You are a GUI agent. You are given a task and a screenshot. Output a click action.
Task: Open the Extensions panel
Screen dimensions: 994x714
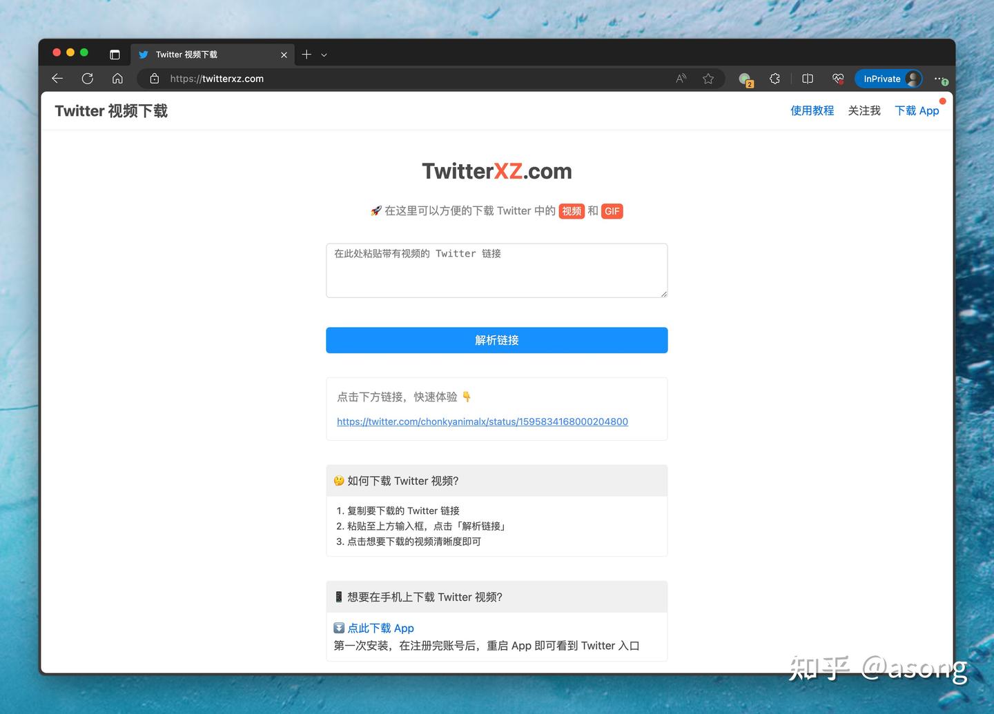coord(774,78)
